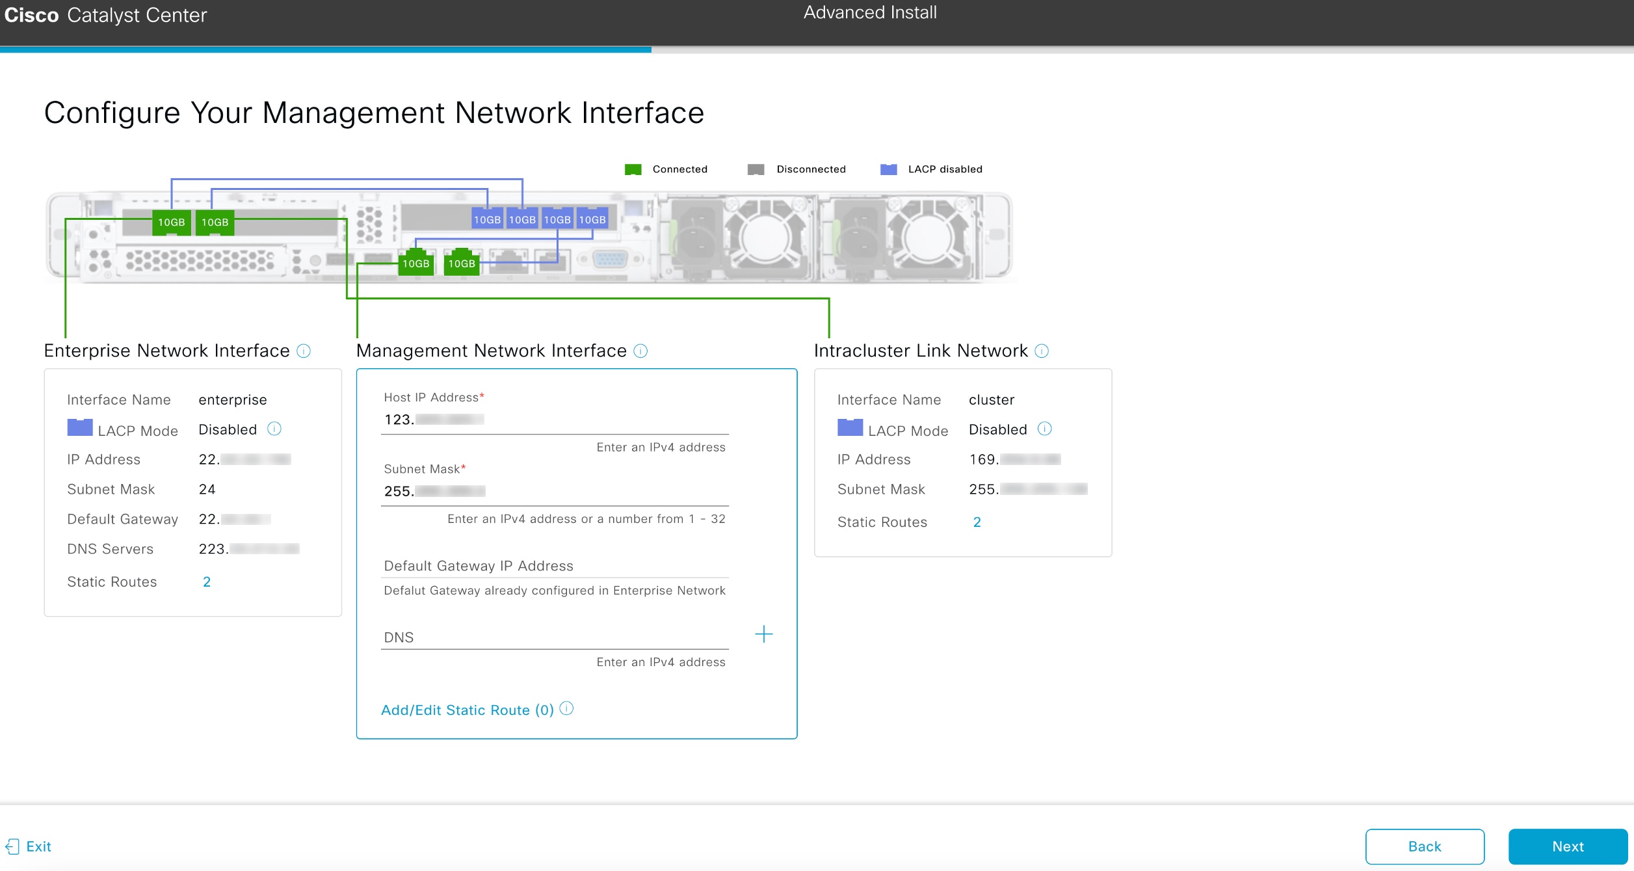This screenshot has height=871, width=1634.
Task: View info icon next to Add/Edit Static Route
Action: (567, 709)
